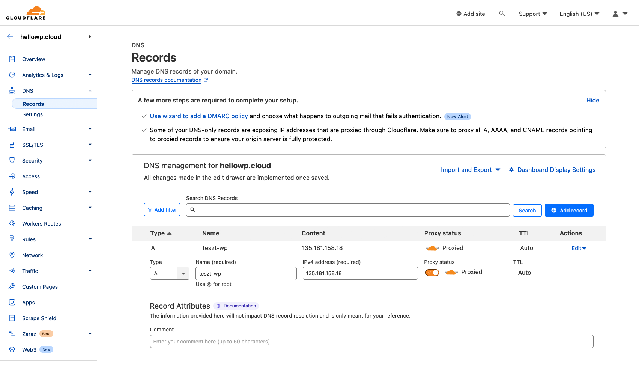
Task: Open the search magnifier in top bar
Action: coord(502,14)
